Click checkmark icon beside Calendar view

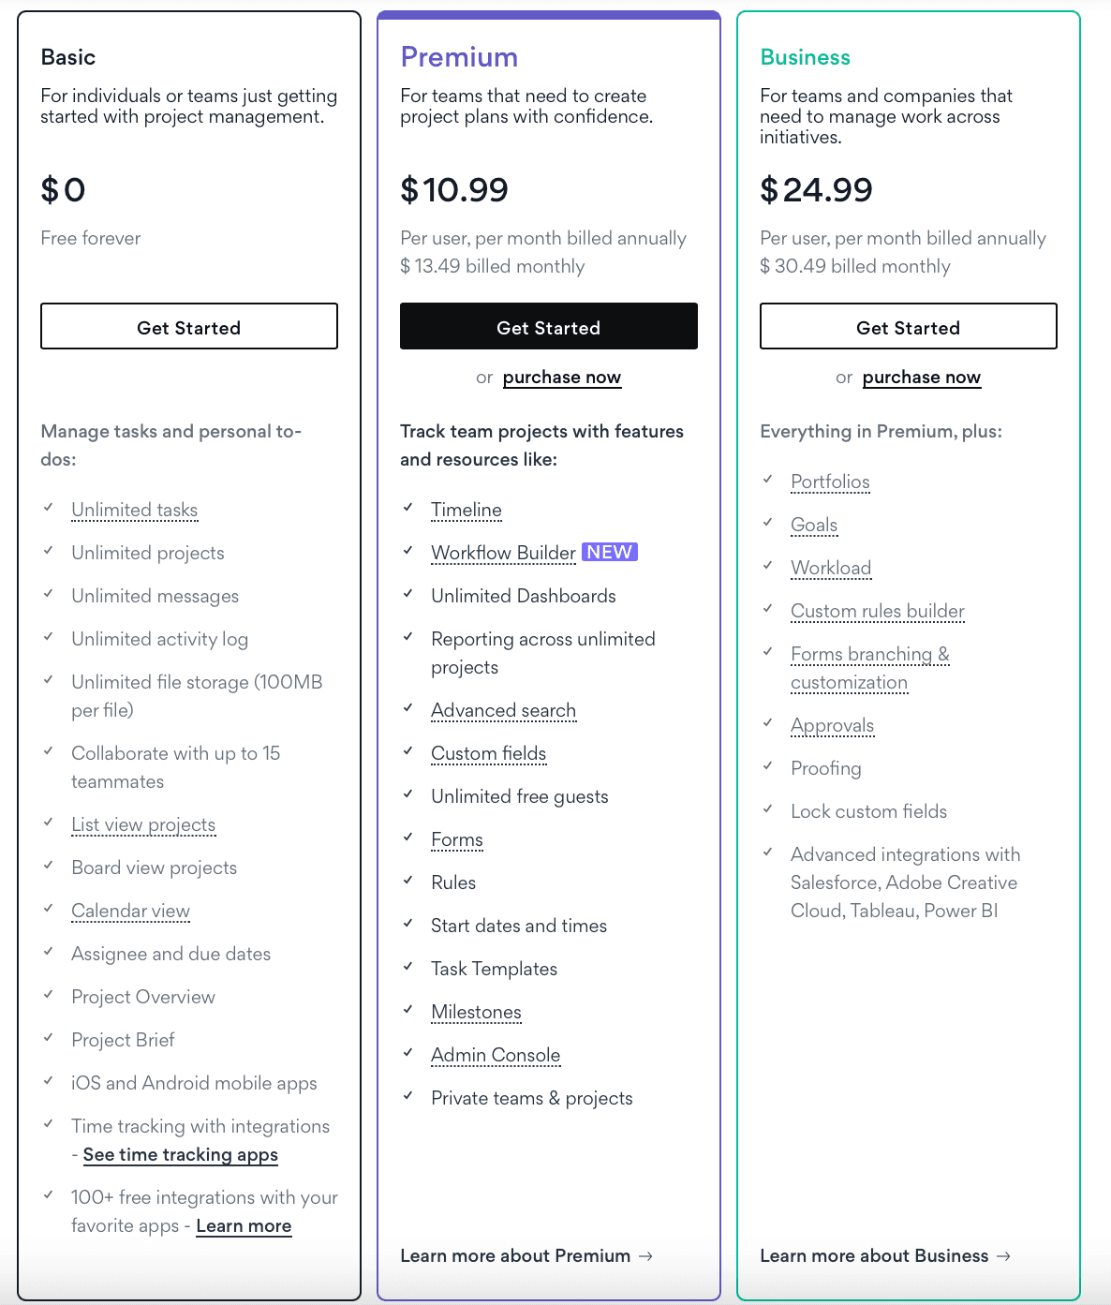[x=49, y=909]
